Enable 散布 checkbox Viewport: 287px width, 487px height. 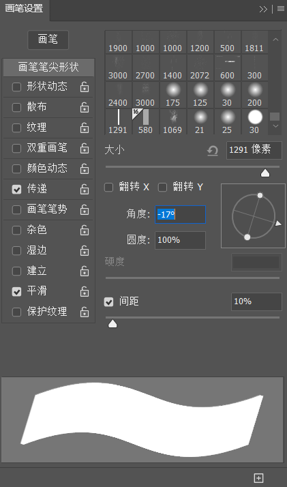coord(16,107)
